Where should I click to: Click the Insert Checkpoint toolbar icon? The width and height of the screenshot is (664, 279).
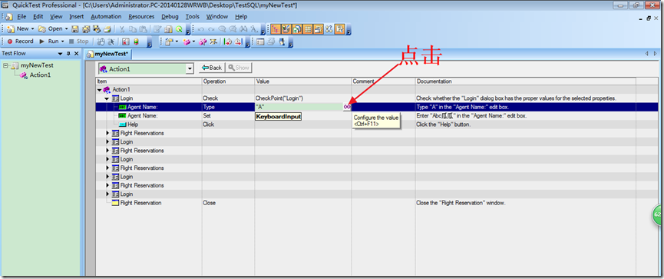pyautogui.click(x=169, y=42)
